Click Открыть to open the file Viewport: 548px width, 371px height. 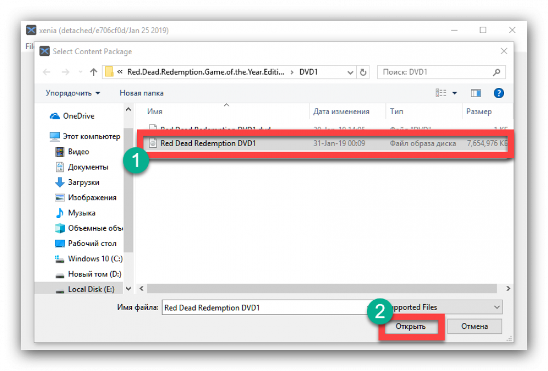[x=410, y=326]
